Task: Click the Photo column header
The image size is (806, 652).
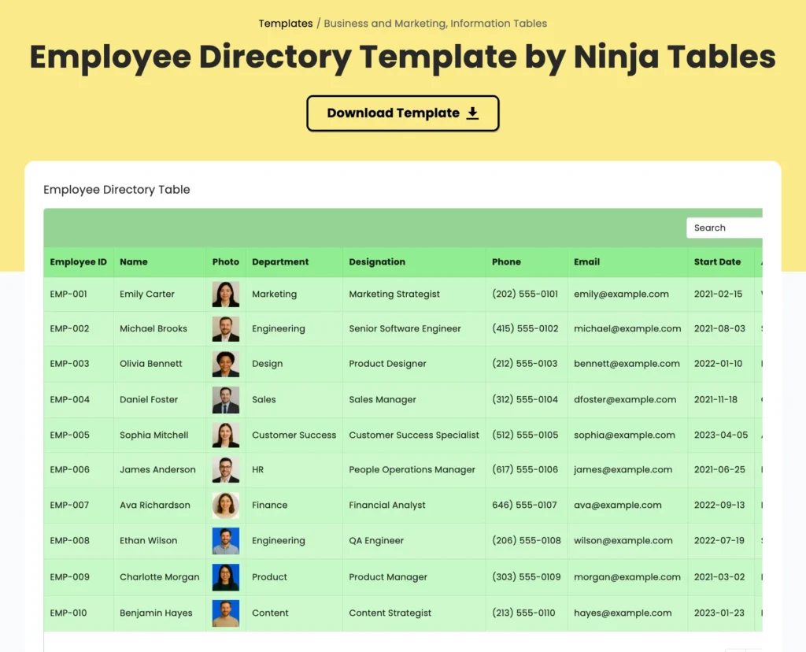Action: point(226,261)
